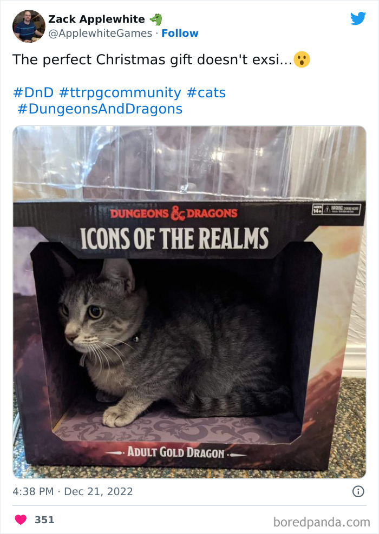Image resolution: width=379 pixels, height=534 pixels.
Task: Click Zack Applewhite's profile avatar
Action: [x=29, y=26]
